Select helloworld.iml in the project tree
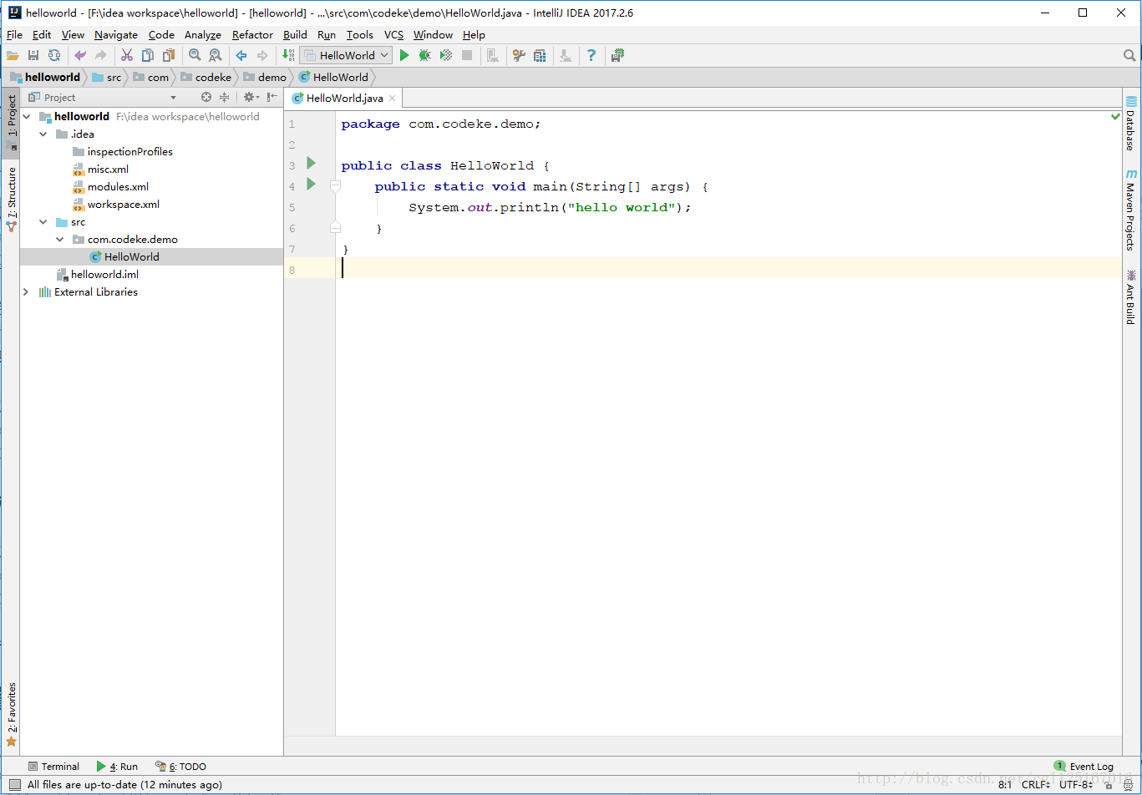Screen dimensions: 1142x795 tap(104, 275)
